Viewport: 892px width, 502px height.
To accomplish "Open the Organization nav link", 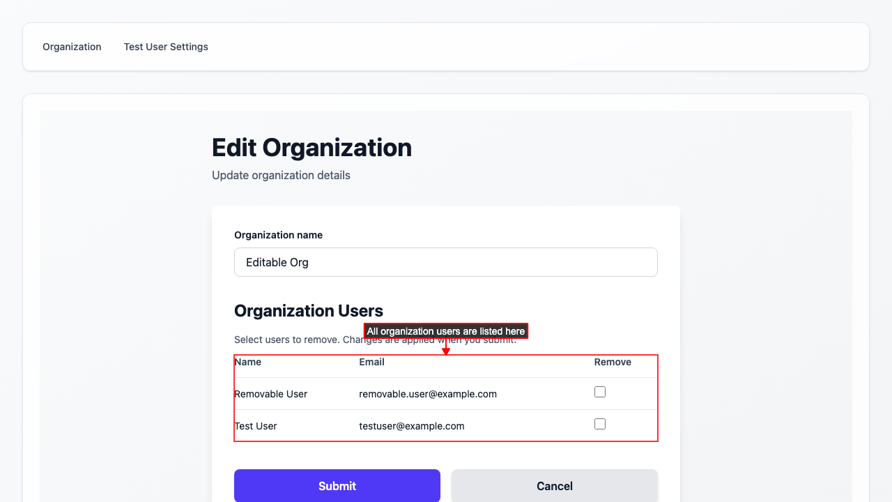I will [x=72, y=47].
